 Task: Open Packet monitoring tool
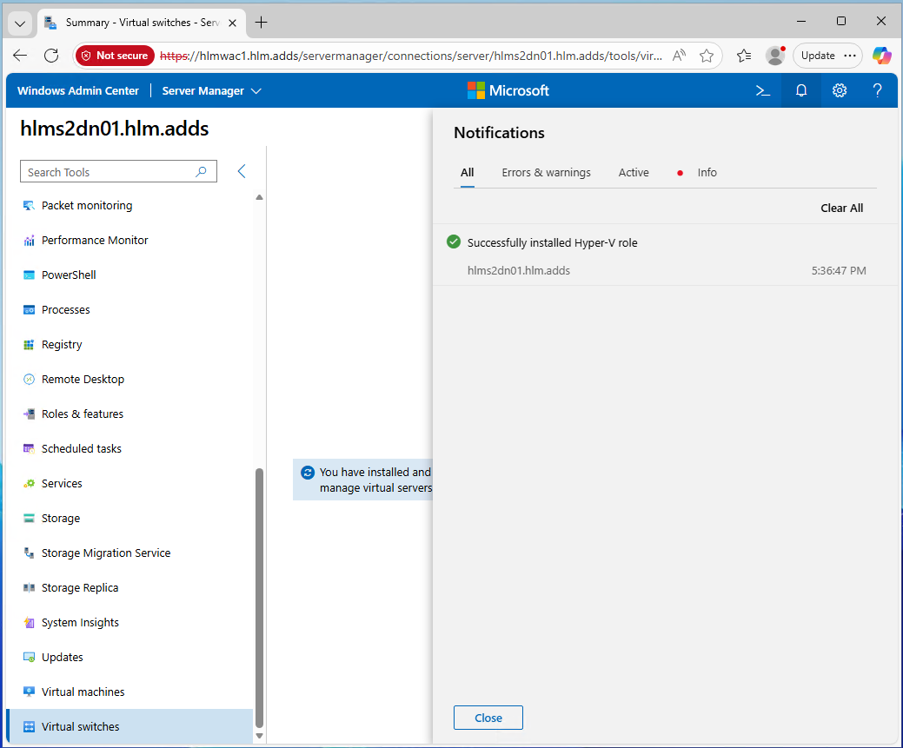87,206
